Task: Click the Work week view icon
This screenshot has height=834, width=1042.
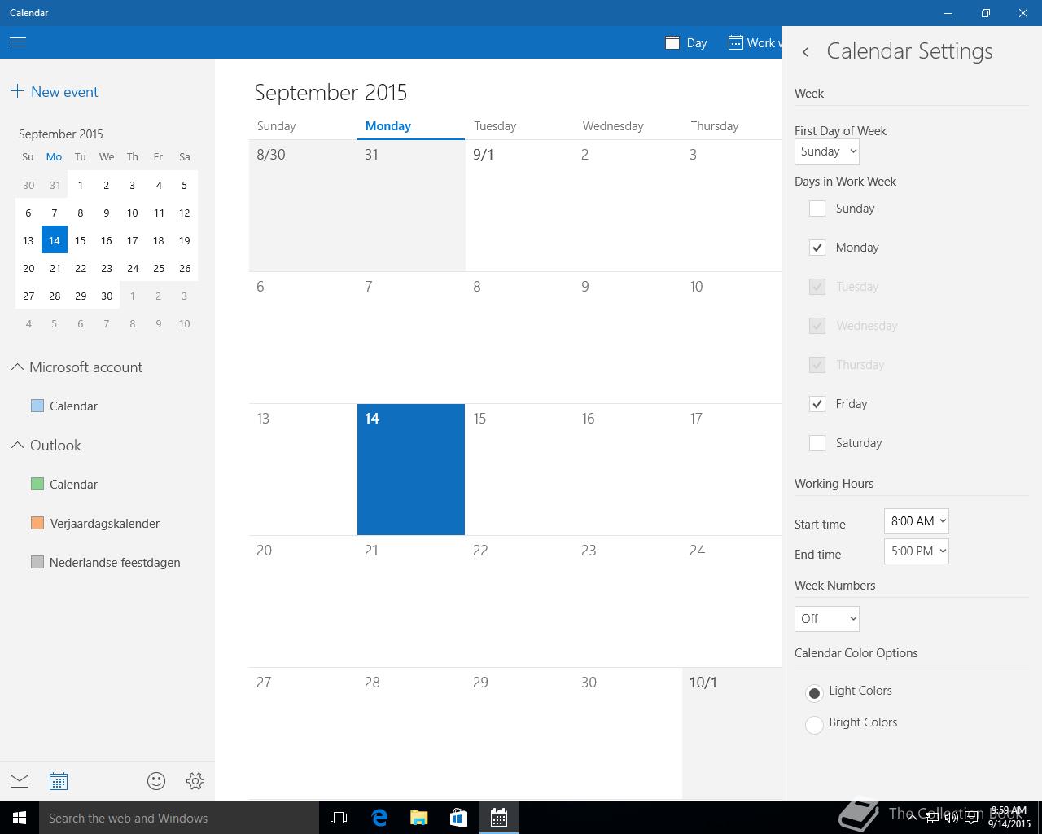Action: pos(735,42)
